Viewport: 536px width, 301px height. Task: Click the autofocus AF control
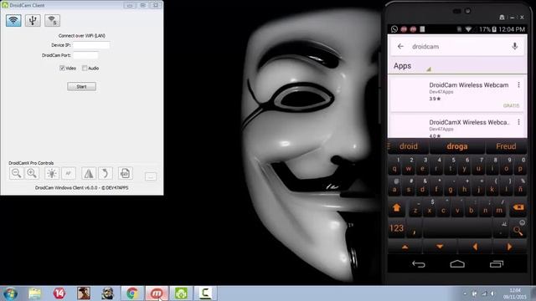point(69,173)
